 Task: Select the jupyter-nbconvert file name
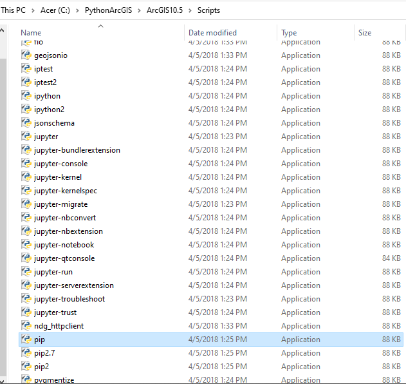coord(65,218)
